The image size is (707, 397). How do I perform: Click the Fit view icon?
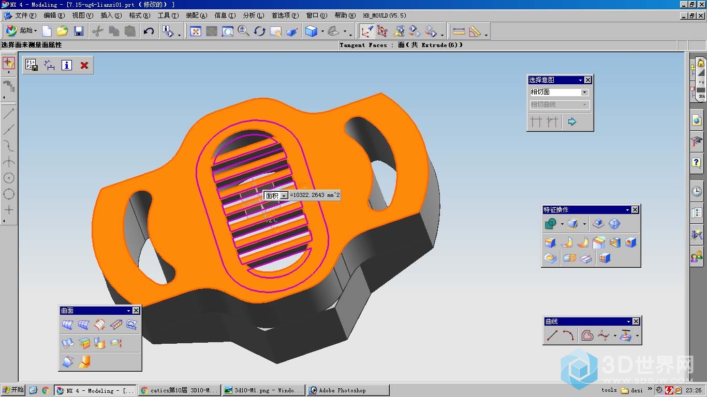[x=196, y=32]
